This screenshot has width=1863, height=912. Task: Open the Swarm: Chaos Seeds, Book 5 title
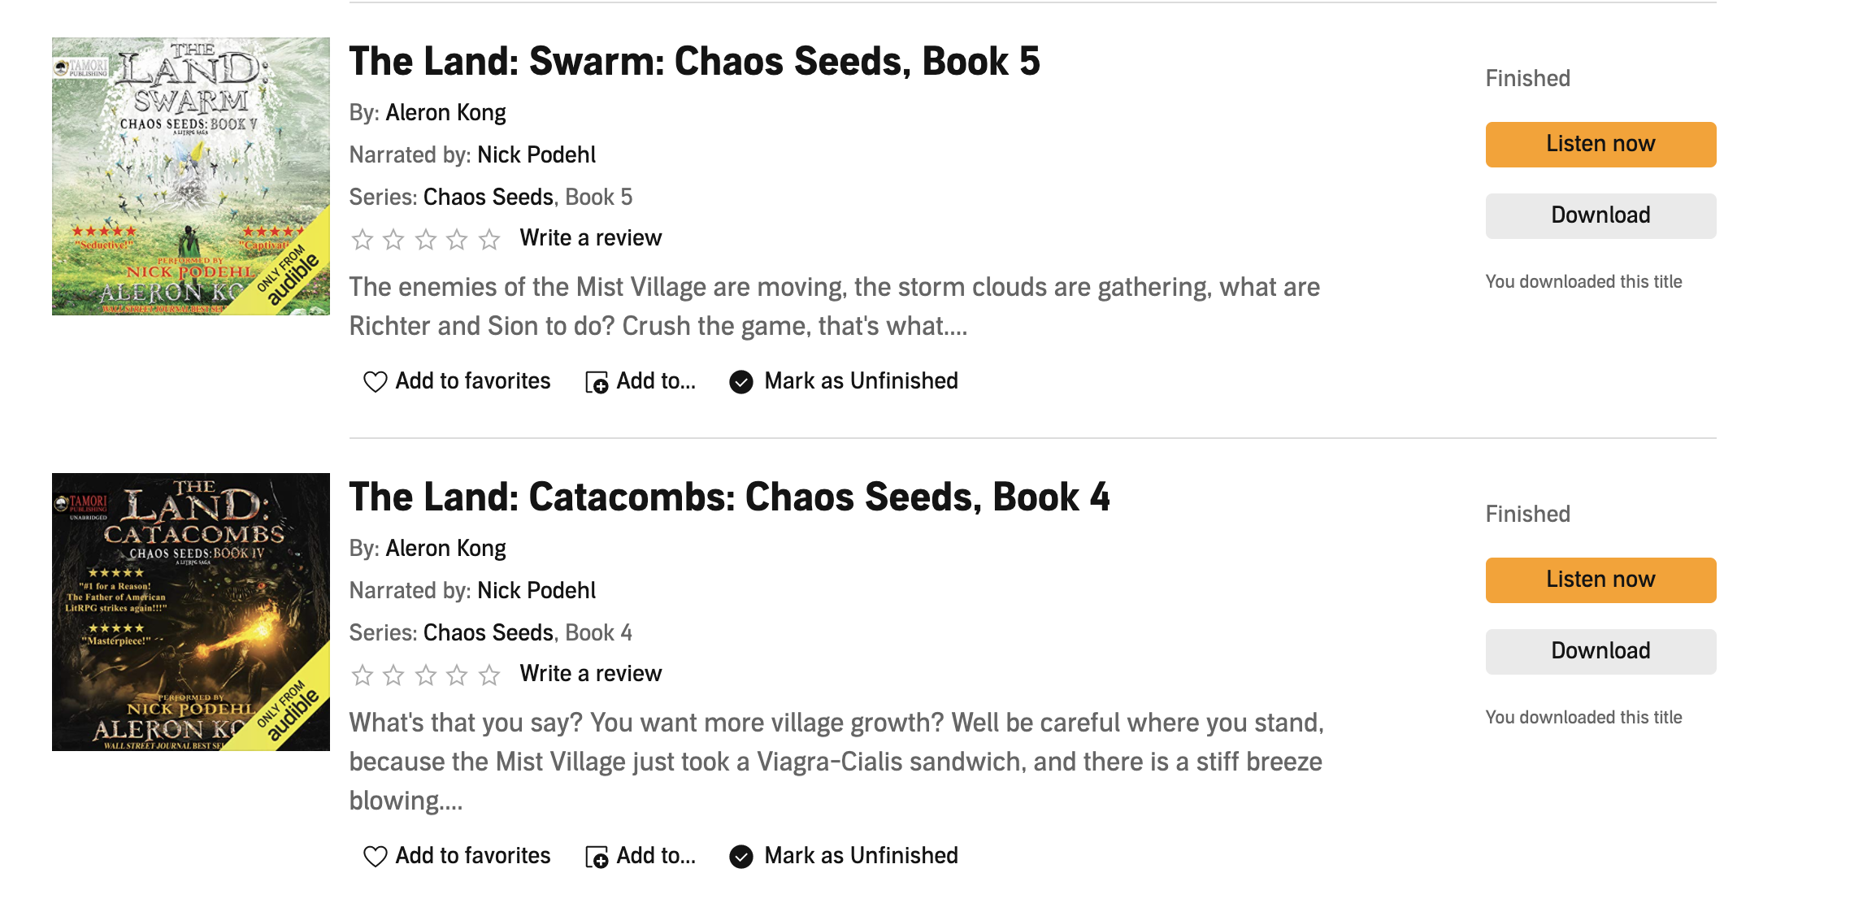coord(694,62)
